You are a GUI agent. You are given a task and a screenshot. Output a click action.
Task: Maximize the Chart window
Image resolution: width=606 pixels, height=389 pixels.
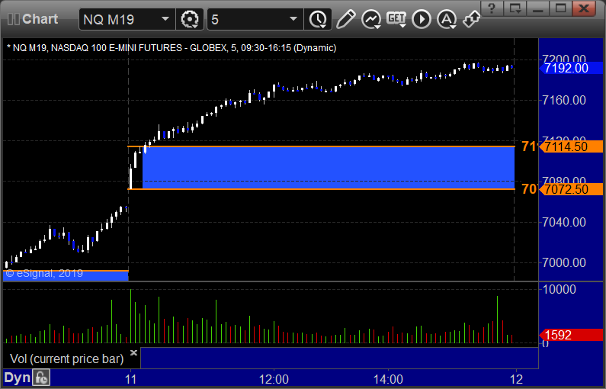tap(560, 8)
